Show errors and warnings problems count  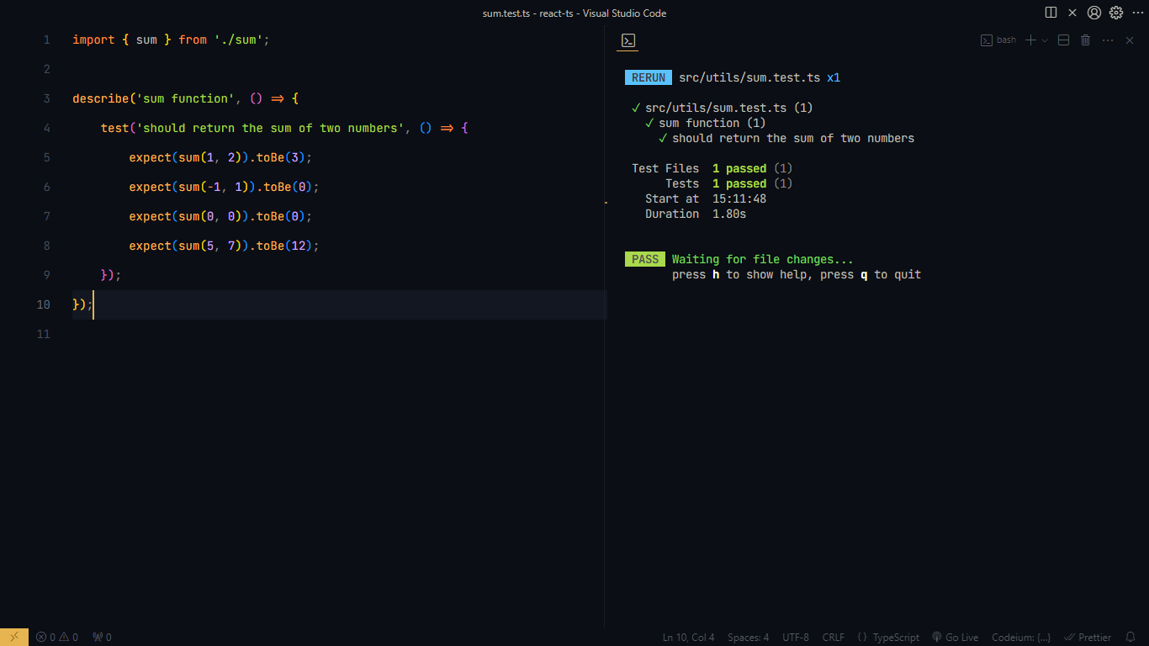pyautogui.click(x=57, y=637)
